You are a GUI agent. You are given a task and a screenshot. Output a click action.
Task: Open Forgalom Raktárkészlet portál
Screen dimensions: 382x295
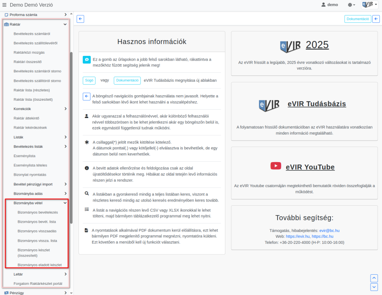click(38, 284)
